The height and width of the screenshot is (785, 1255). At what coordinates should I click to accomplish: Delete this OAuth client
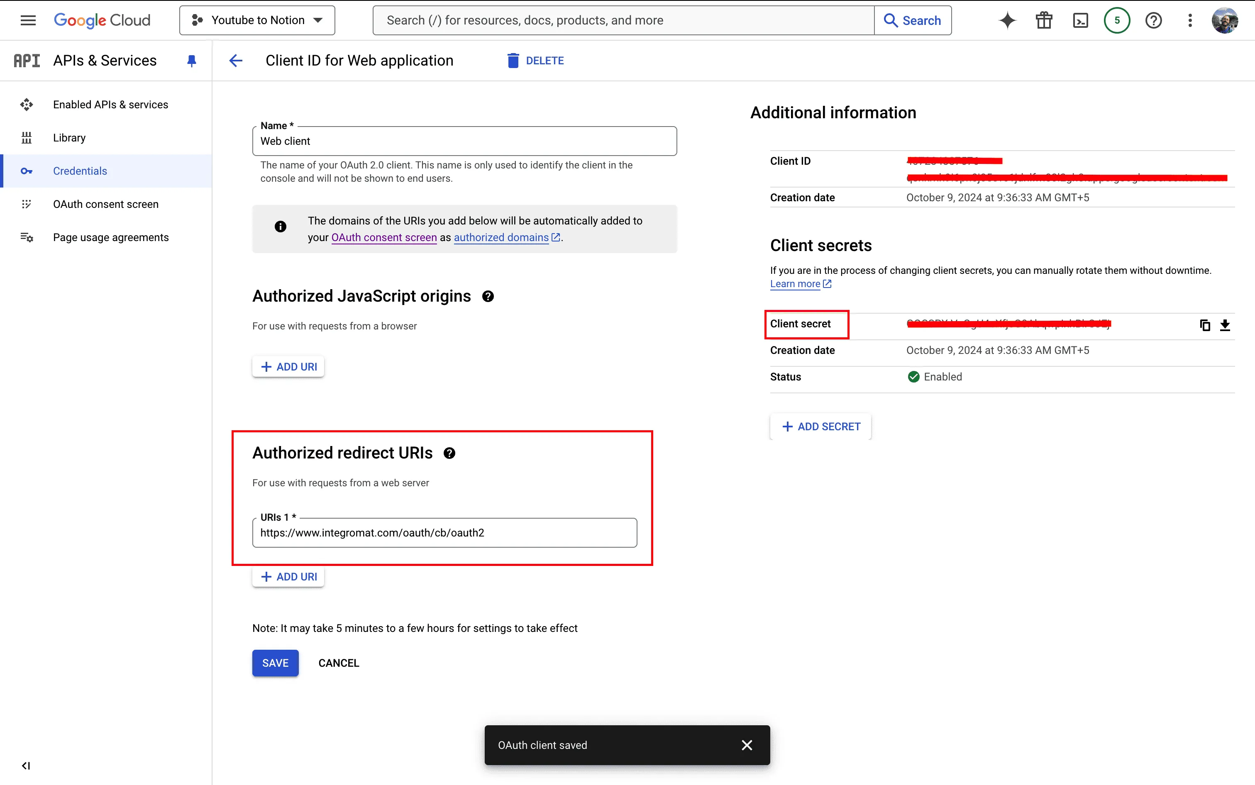(535, 61)
